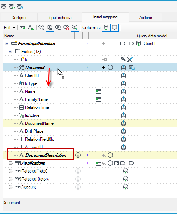Click the info icon beside DocumentDescription
177x214 pixels.
point(78,155)
